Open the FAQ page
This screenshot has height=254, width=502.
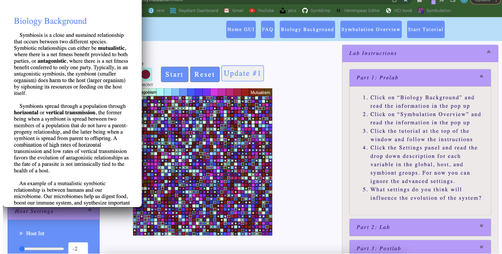click(267, 30)
